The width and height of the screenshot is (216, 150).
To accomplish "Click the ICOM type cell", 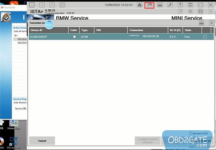I will click(84, 37).
